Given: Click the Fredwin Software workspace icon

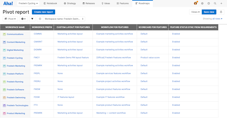Looking at the screenshot, I should [x=4, y=90].
